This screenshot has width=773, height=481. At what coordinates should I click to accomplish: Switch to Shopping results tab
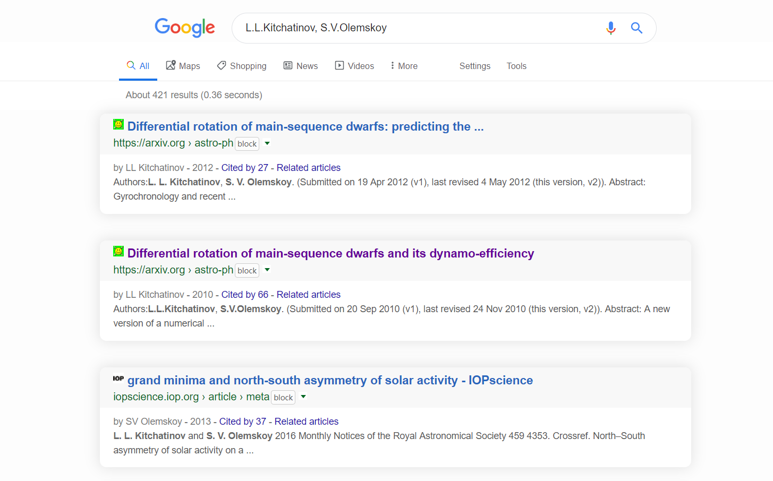point(242,66)
